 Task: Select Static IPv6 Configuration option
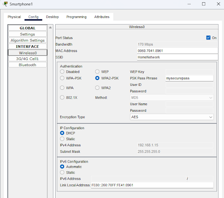pyautogui.click(x=62, y=173)
